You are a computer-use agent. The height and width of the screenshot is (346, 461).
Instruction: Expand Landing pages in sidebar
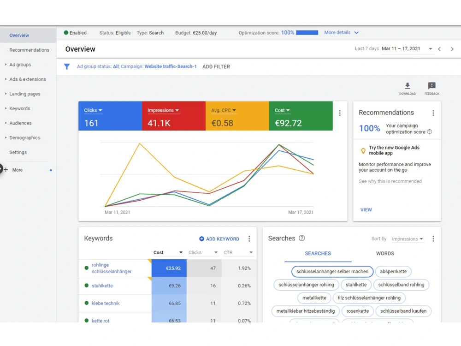coord(6,94)
